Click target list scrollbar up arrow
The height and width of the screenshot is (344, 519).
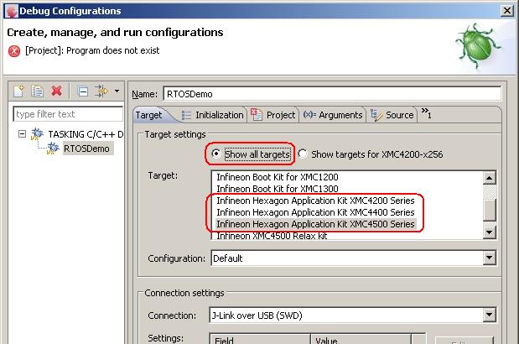point(489,178)
